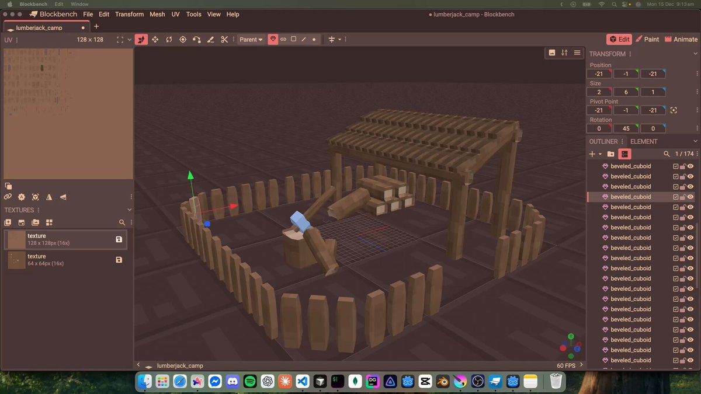Open the Tools menu
The width and height of the screenshot is (701, 394).
(193, 14)
